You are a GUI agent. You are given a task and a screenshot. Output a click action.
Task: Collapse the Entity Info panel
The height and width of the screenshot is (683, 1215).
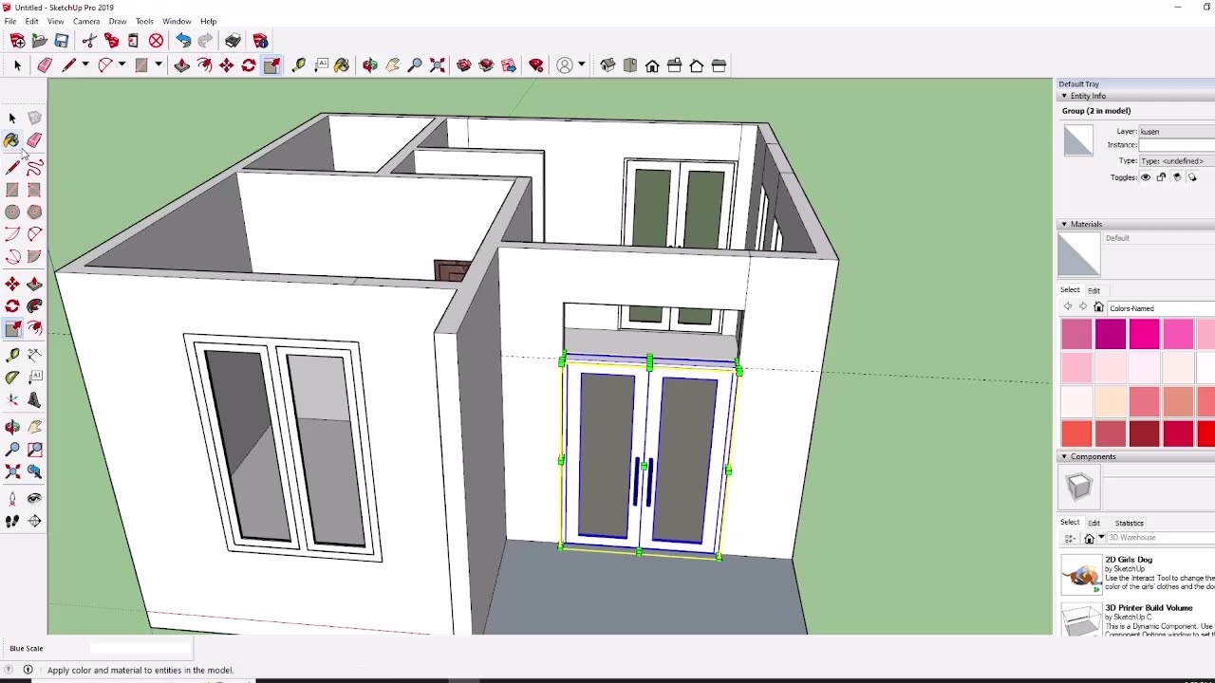click(1064, 96)
